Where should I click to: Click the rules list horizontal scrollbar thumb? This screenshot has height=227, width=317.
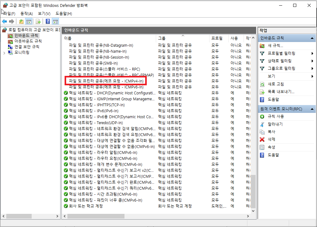(x=96, y=216)
